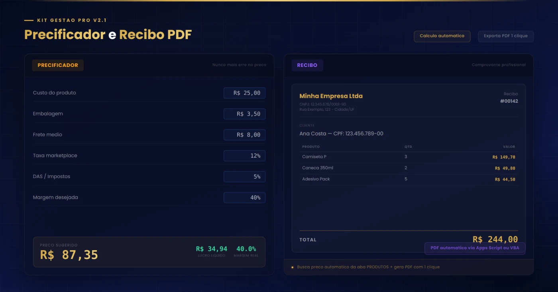Click the Custo do produto input field
This screenshot has width=558, height=292.
[244, 93]
